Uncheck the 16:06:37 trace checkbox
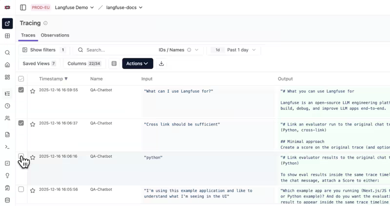The image size is (390, 206). click(x=21, y=123)
